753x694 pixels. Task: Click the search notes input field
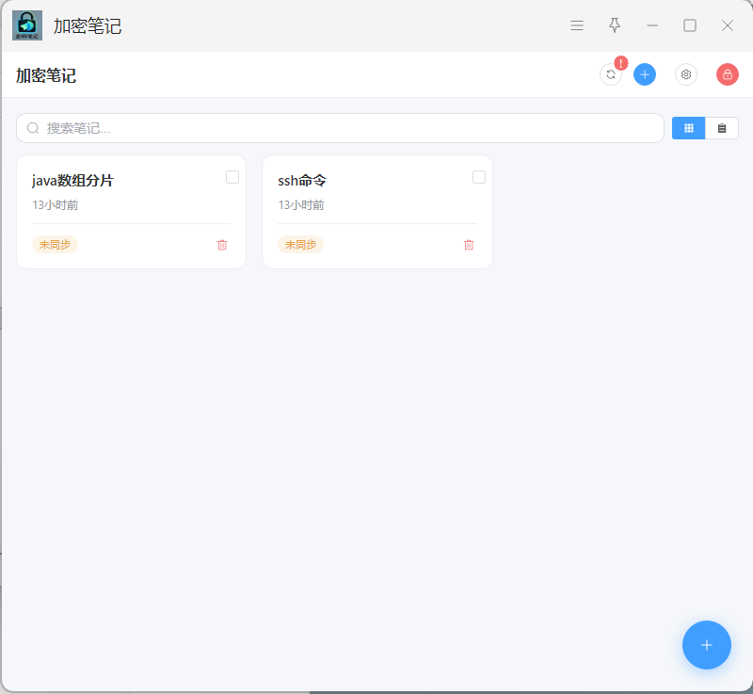(x=340, y=128)
